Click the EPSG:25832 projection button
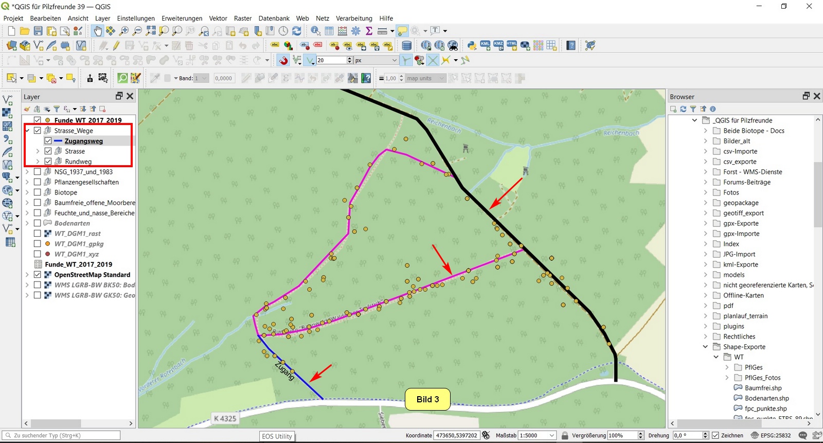Viewport: 823px width, 443px height. pyautogui.click(x=771, y=435)
